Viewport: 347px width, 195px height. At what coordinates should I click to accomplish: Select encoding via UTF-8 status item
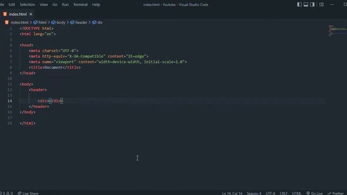click(x=271, y=193)
